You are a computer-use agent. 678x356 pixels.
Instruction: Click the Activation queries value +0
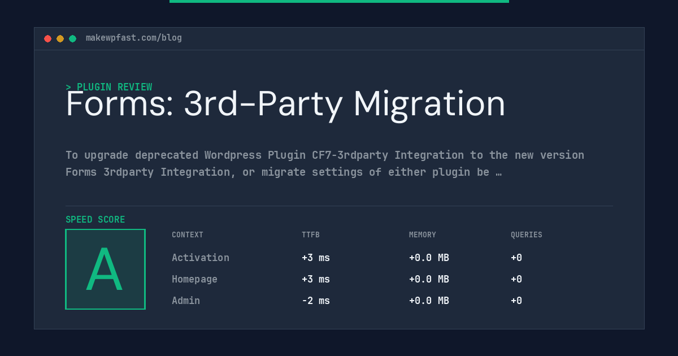[516, 258]
